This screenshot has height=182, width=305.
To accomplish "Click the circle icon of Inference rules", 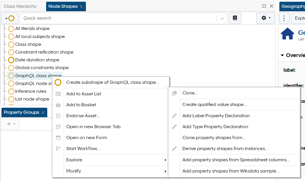I will (x=11, y=91).
